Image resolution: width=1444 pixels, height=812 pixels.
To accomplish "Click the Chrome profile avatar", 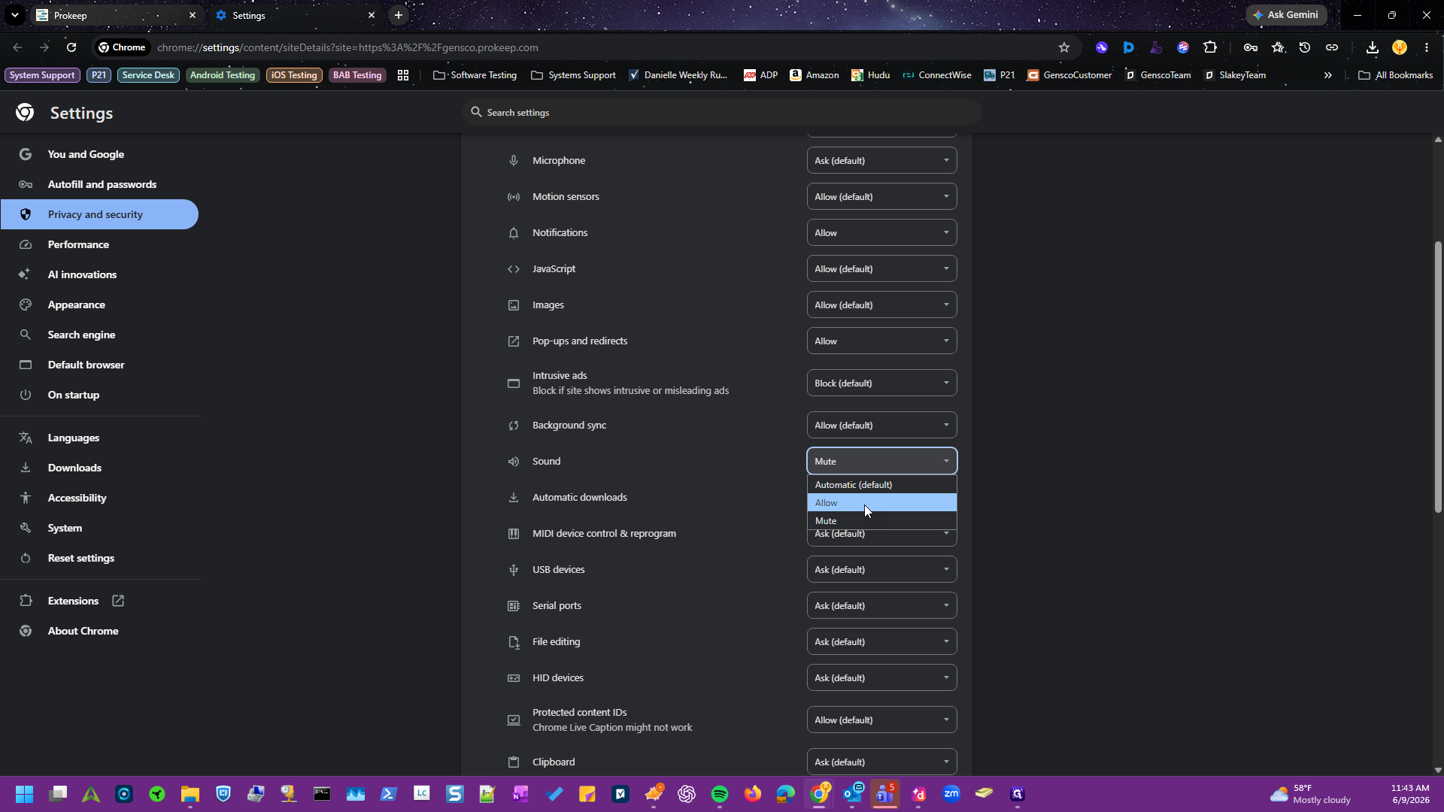I will tap(1400, 47).
